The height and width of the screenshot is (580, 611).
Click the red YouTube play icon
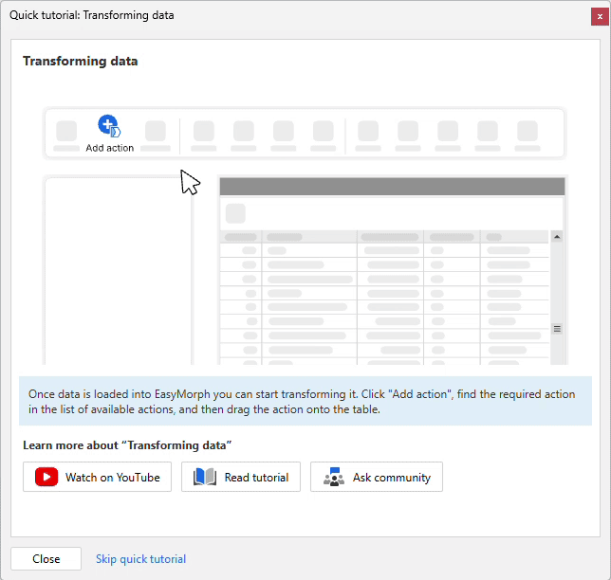(x=46, y=477)
